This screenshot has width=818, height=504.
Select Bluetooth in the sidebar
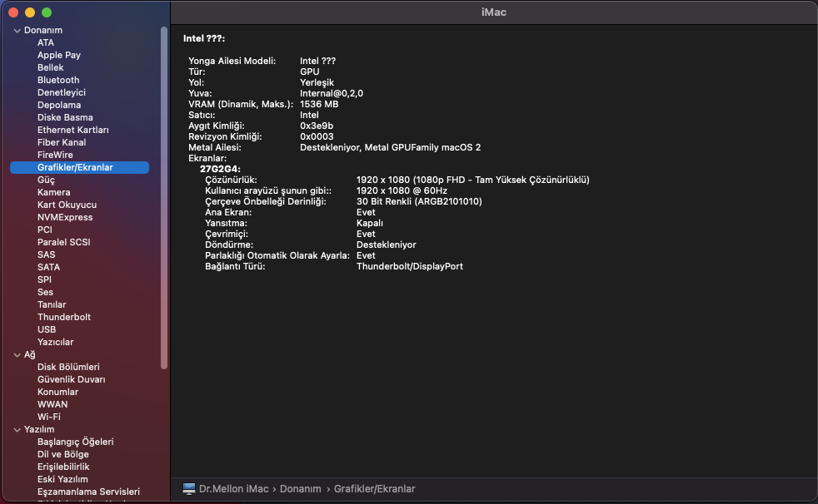[x=58, y=80]
